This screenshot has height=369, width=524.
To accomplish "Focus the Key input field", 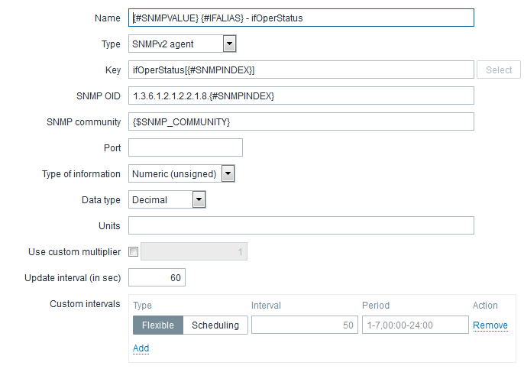I will (301, 70).
